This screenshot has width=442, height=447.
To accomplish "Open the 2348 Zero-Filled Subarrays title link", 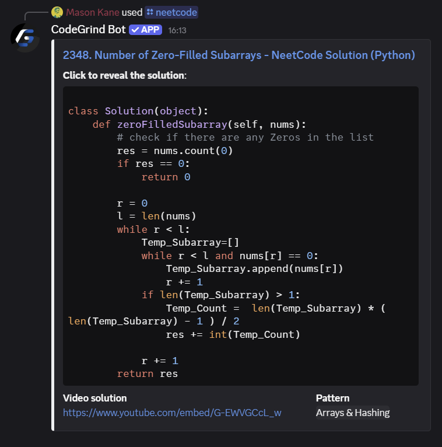I will 238,55.
